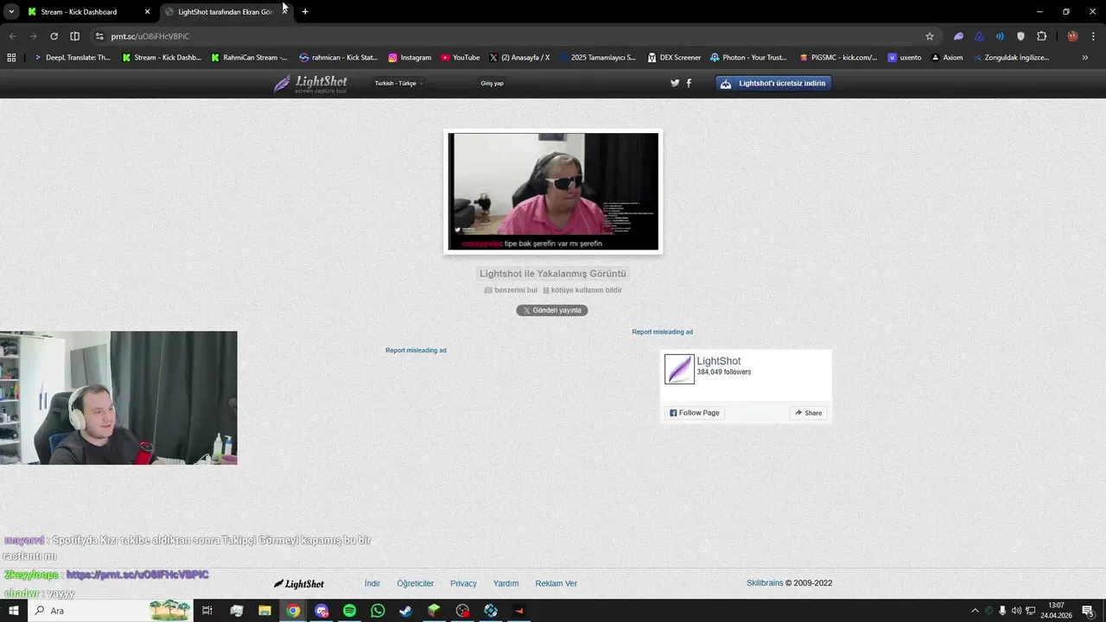This screenshot has height=622, width=1106.
Task: Open the YouTube bookmark
Action: 460,58
